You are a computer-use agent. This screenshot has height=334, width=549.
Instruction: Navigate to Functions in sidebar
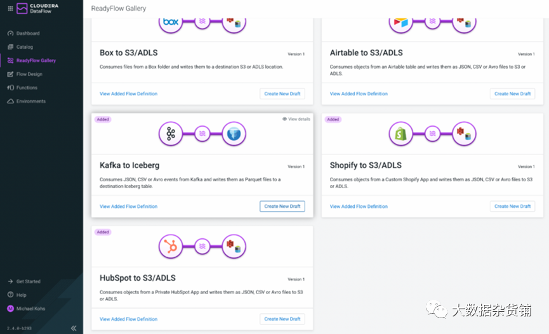(x=27, y=87)
